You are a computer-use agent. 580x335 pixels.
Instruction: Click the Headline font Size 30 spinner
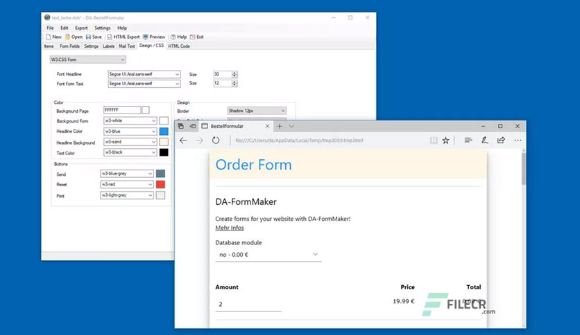(x=234, y=74)
